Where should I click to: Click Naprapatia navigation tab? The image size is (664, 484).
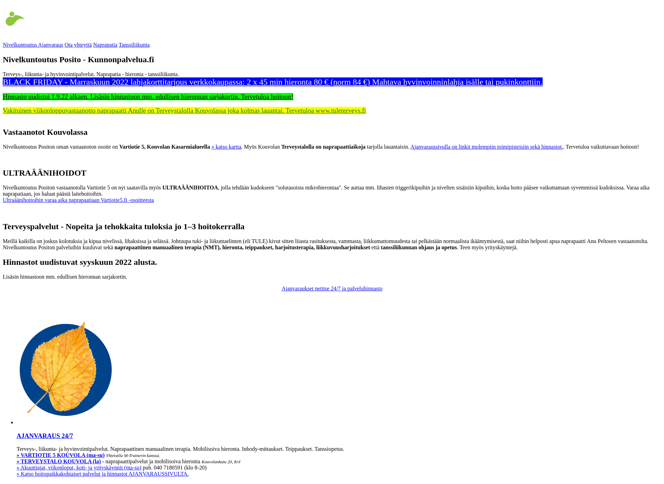click(105, 44)
